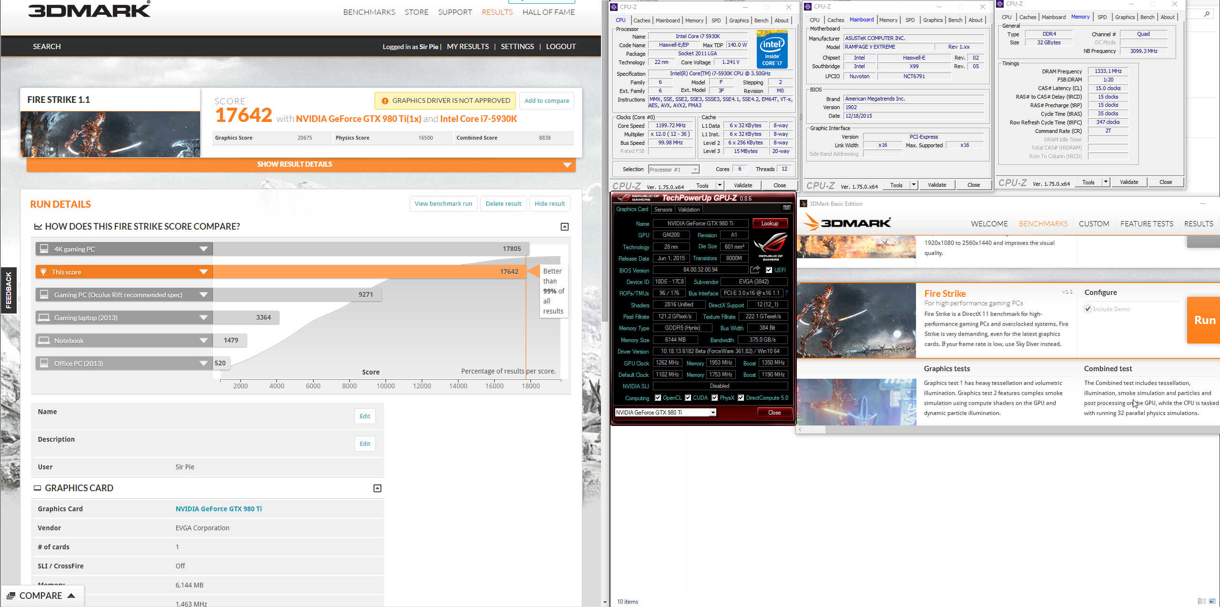Open the Caches tab in first CPU-Z window
Viewport: 1220px width, 607px height.
[641, 20]
